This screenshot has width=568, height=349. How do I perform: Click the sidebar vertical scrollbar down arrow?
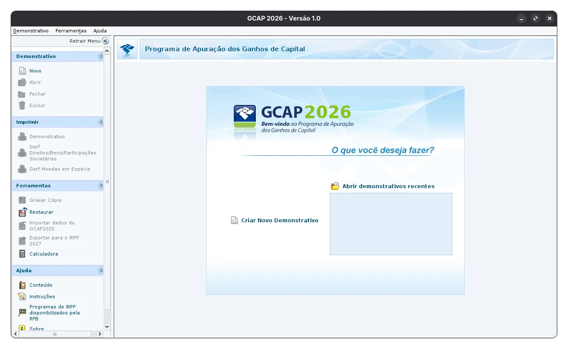(107, 327)
